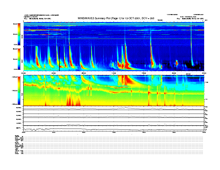Click the 20.00 label on RAD2 scale
This screenshot has width=220, height=170.
pos(15,34)
